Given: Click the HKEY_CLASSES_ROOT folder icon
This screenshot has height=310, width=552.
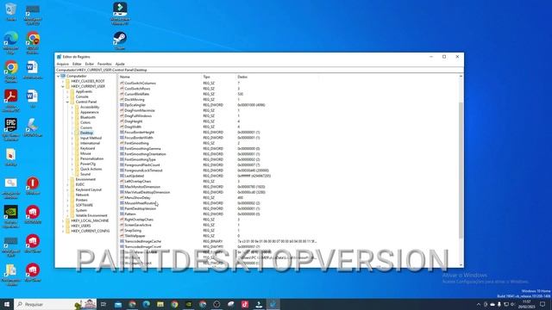Looking at the screenshot, I should [68, 81].
